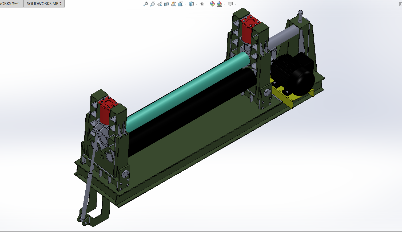This screenshot has height=232, width=402.
Task: Select the Zoom to Area tool
Action: pos(153,4)
